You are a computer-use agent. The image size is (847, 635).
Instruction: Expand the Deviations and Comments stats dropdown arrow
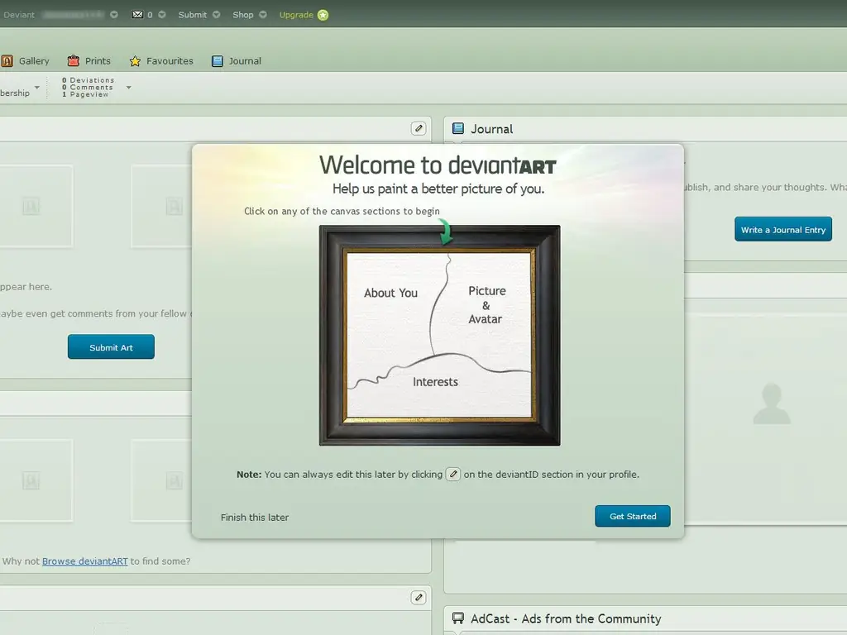click(128, 87)
